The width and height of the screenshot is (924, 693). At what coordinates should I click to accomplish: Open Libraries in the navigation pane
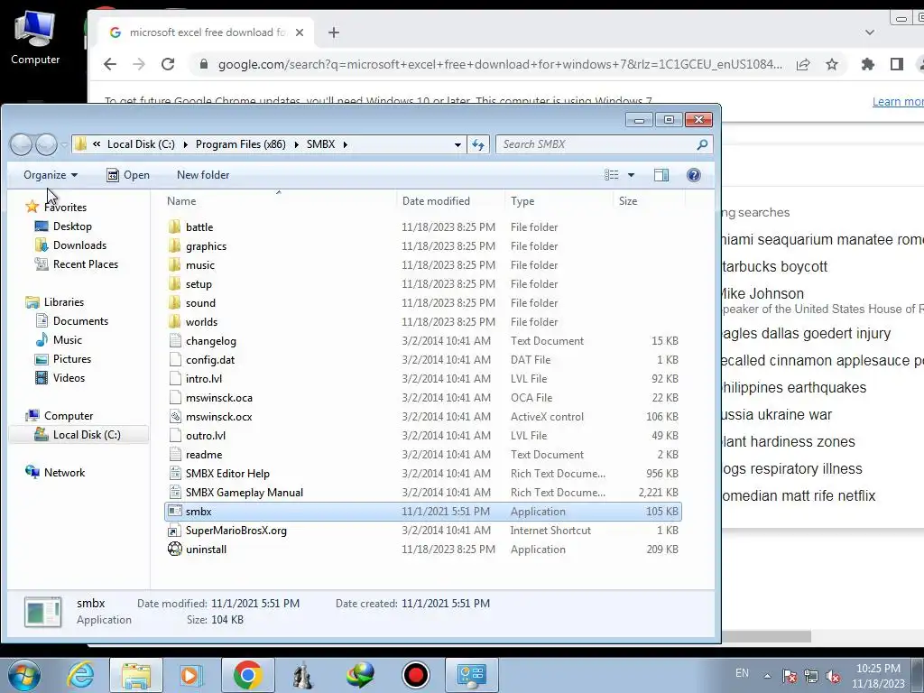(x=64, y=301)
